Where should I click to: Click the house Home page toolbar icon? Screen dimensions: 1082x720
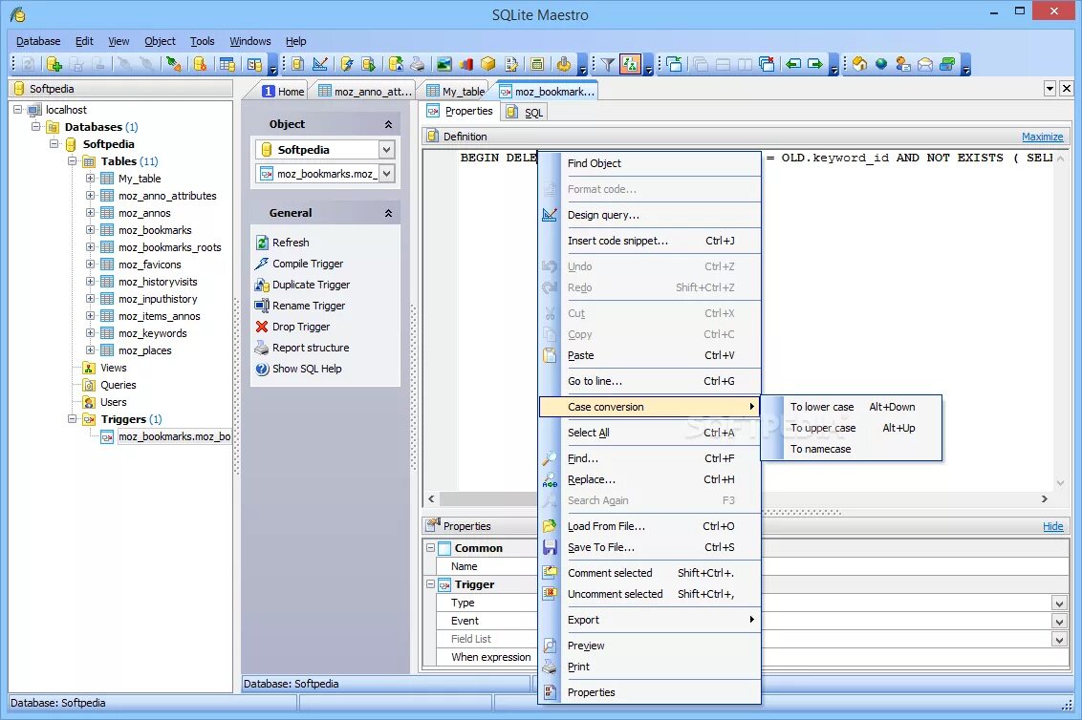(859, 64)
